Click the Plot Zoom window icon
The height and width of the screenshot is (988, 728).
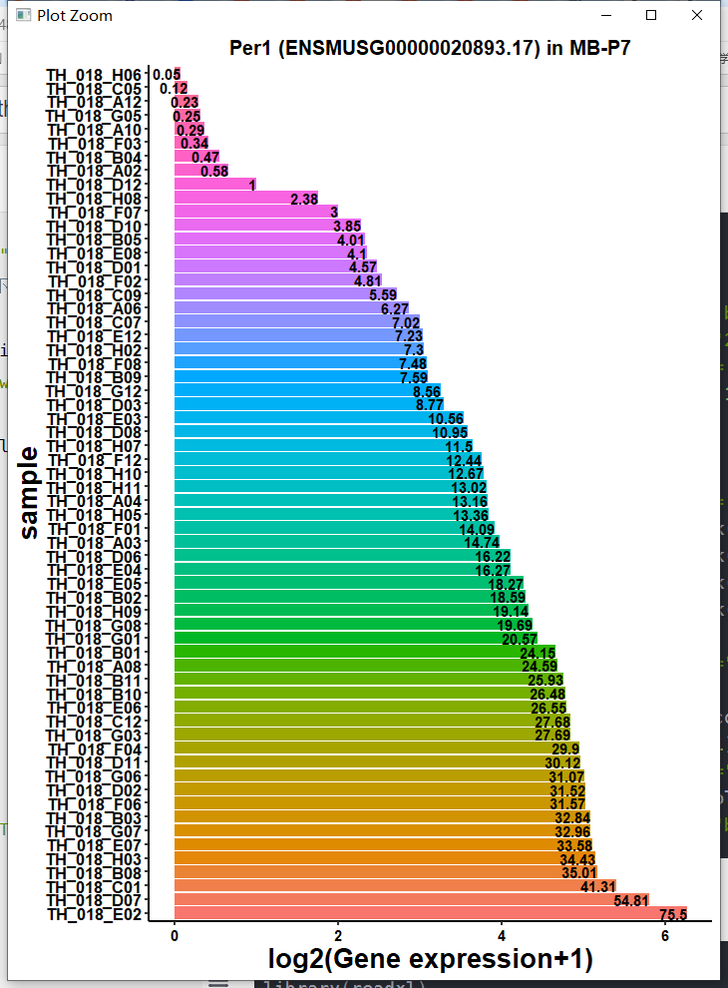(x=23, y=15)
